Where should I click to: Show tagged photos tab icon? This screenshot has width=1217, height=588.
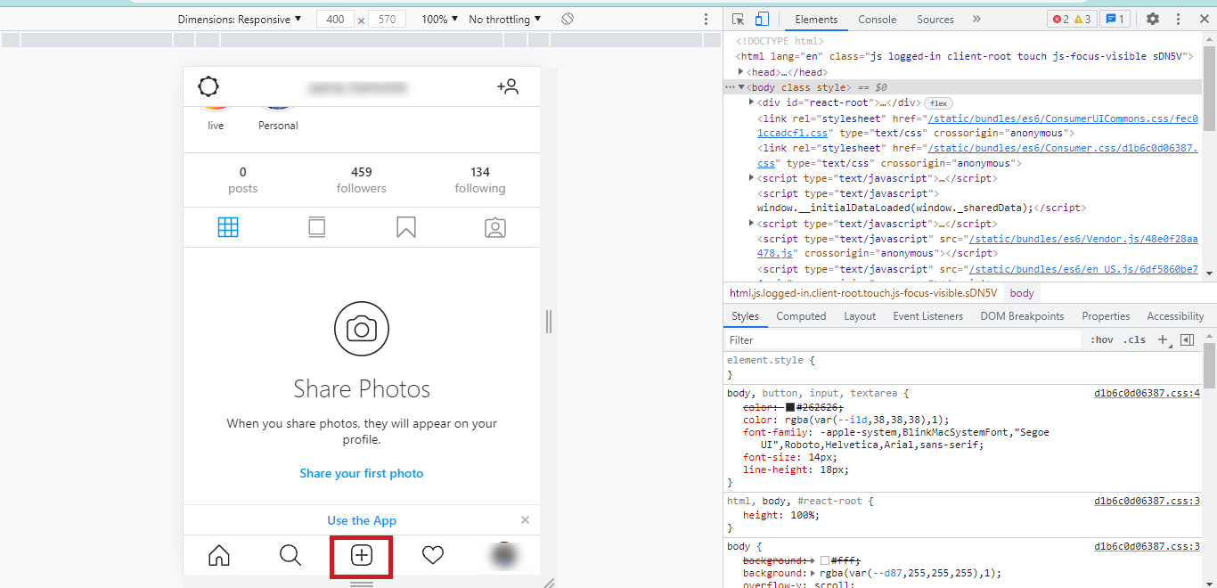(495, 228)
